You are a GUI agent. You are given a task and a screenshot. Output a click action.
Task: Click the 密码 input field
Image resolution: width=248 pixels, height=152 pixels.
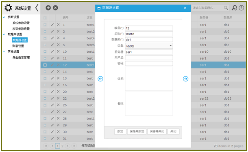[149, 63]
